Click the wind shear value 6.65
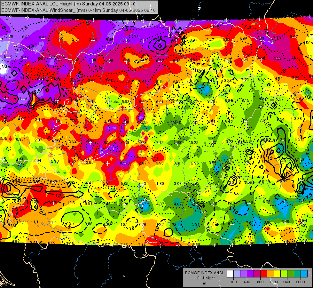The height and width of the screenshot is (288, 313). click(x=244, y=39)
